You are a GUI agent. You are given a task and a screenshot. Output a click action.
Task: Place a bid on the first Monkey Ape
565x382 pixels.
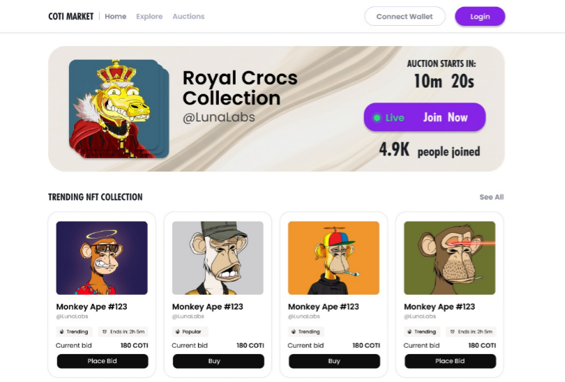[103, 361]
